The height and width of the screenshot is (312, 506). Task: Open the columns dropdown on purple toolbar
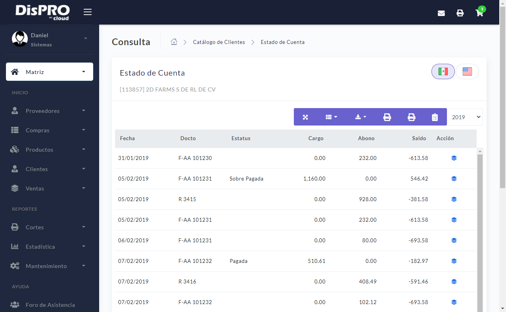click(332, 117)
